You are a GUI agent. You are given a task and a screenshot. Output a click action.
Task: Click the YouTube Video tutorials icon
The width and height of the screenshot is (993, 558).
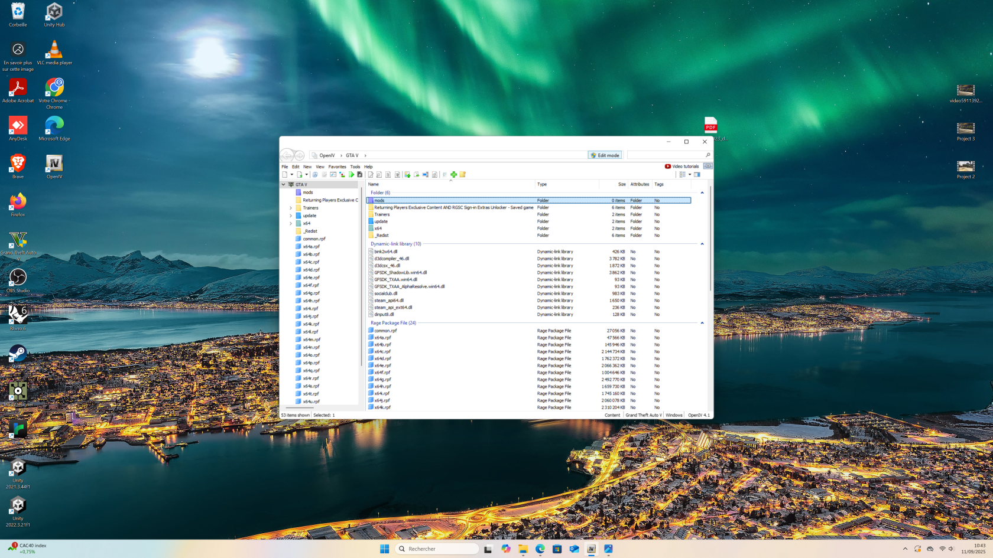coord(668,167)
